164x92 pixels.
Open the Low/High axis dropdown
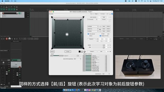[x=93, y=31]
